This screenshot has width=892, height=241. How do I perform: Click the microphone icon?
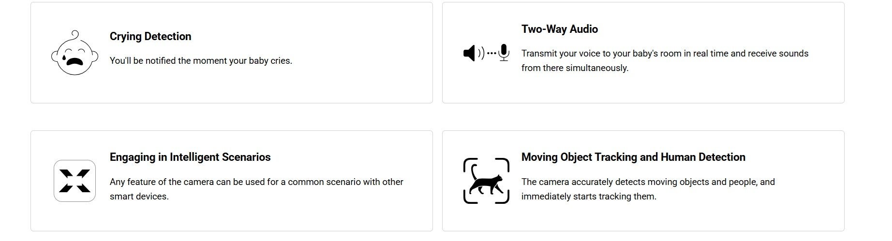click(504, 52)
